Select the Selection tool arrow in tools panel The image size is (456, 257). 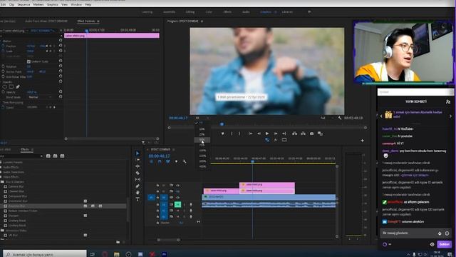[138, 153]
